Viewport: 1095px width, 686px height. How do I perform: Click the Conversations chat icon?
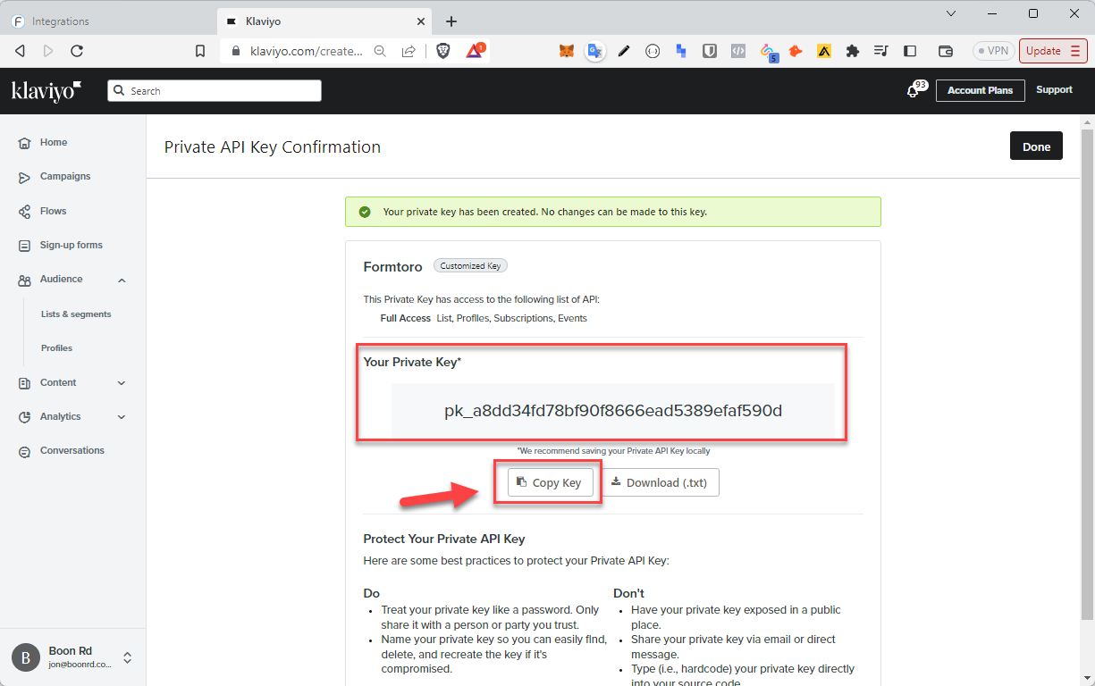(24, 451)
